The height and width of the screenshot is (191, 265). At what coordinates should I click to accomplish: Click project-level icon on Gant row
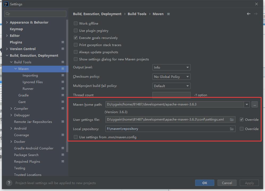63,102
